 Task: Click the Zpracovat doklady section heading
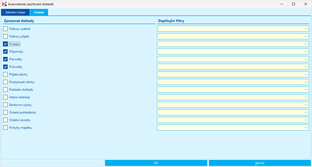19,21
